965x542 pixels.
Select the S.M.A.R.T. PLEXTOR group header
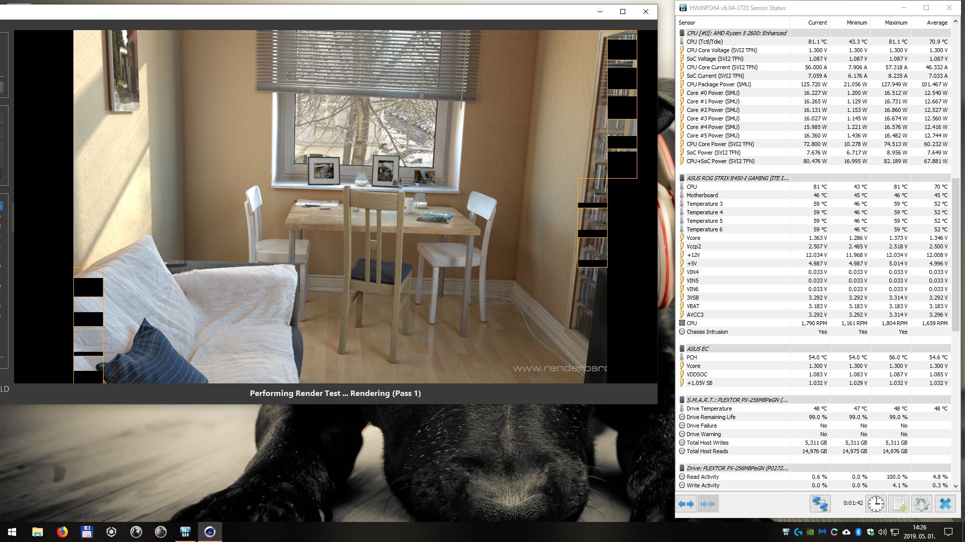point(737,400)
